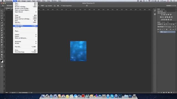The width and height of the screenshot is (177, 99).
Task: Open the Filter menu in menu bar
Action: tap(44, 1)
